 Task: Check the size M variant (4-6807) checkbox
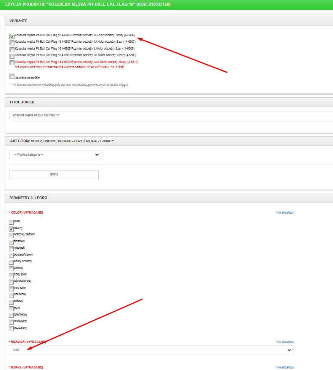click(12, 42)
